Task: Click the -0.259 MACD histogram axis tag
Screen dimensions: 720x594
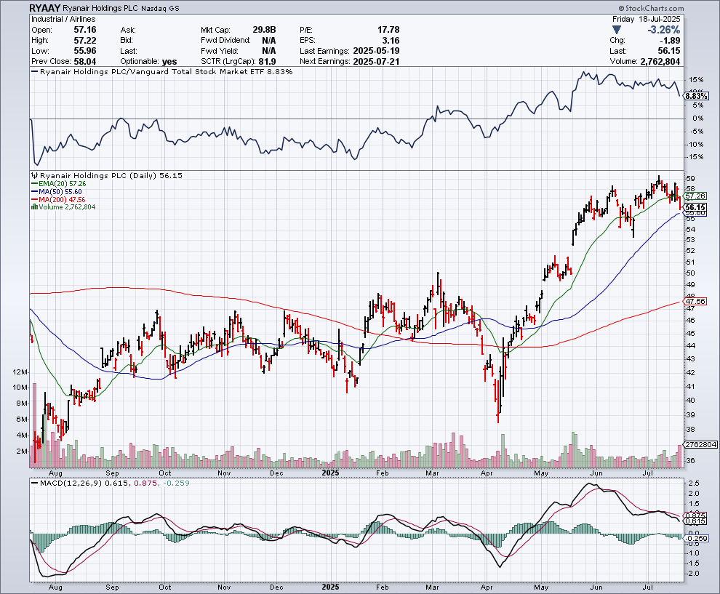Action: click(x=697, y=538)
